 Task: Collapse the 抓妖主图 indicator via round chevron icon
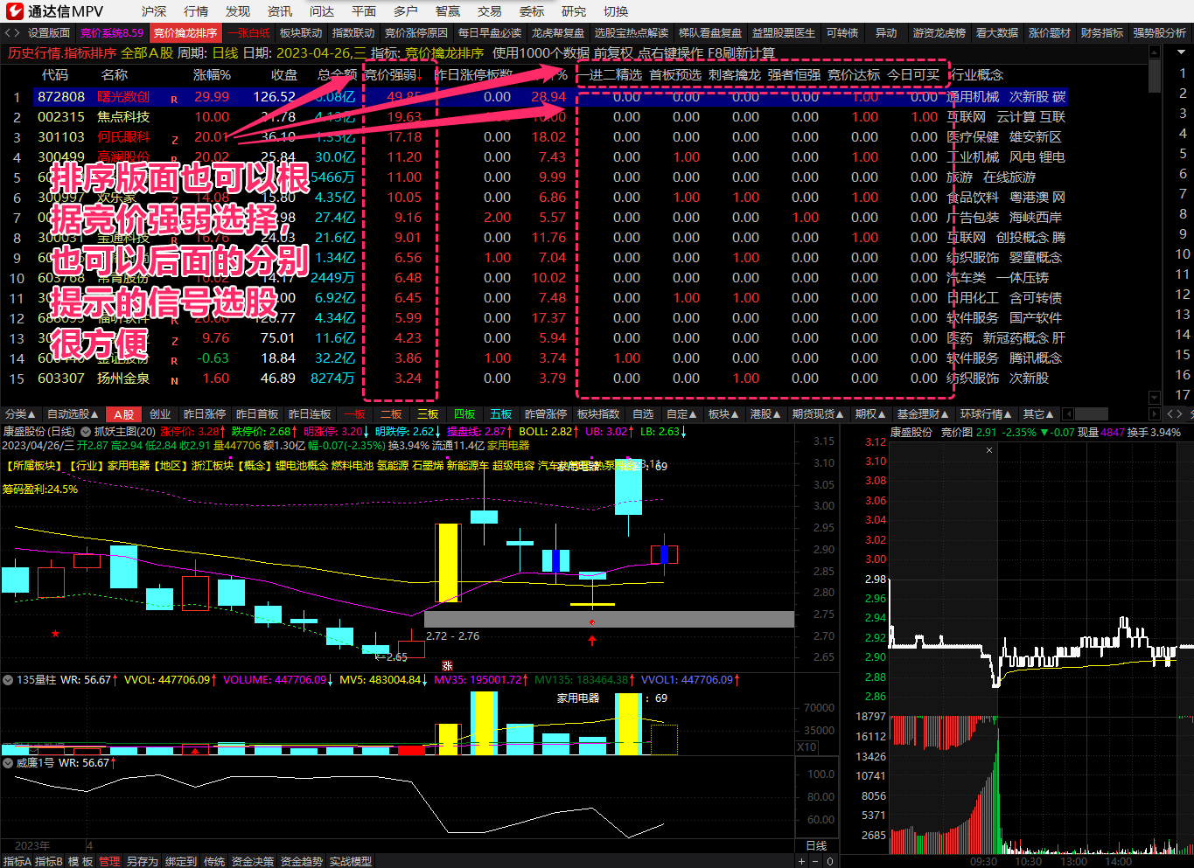(x=86, y=432)
